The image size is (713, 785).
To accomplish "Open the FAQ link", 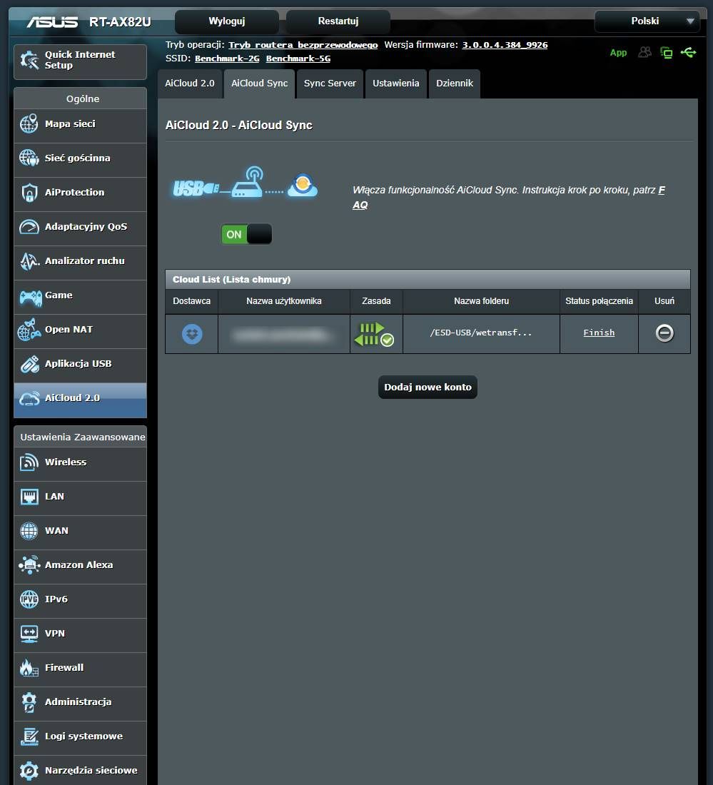I will pyautogui.click(x=509, y=198).
